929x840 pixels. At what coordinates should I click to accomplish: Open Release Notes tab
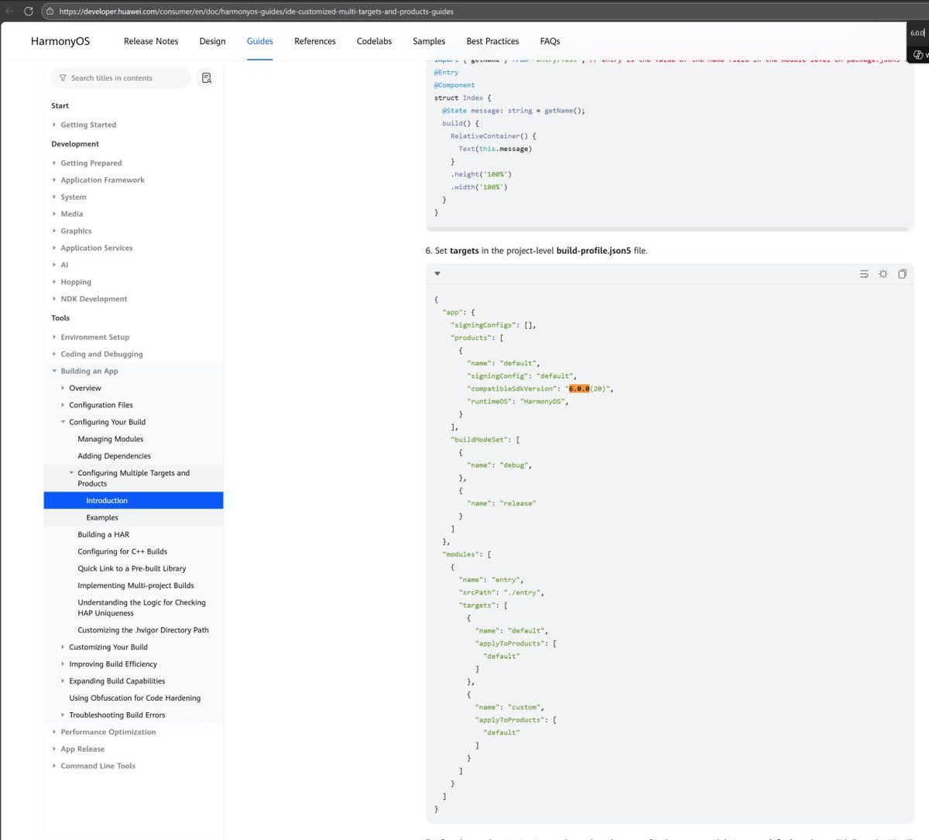pos(151,41)
